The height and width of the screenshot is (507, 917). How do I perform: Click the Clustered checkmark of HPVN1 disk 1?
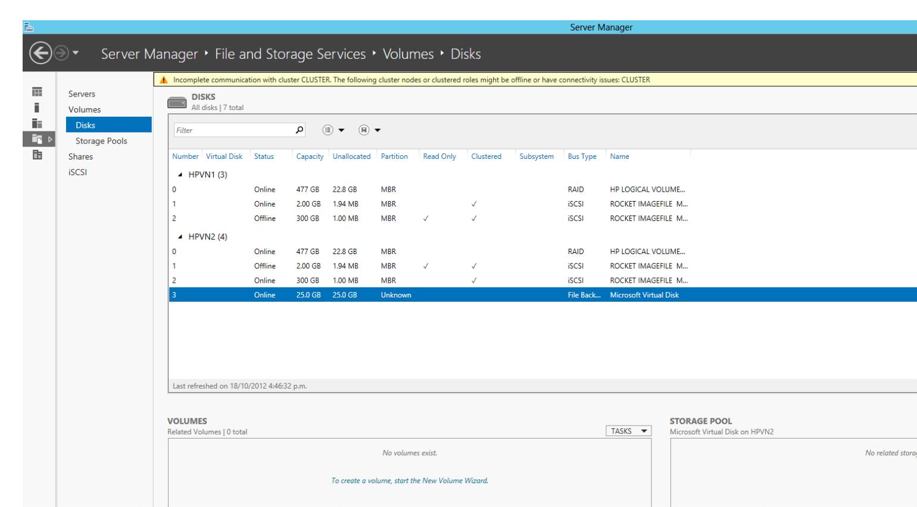[474, 204]
